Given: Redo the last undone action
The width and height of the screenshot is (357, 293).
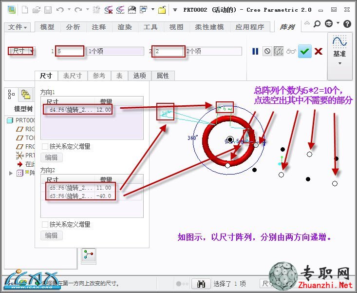Looking at the screenshot, I should [78, 10].
